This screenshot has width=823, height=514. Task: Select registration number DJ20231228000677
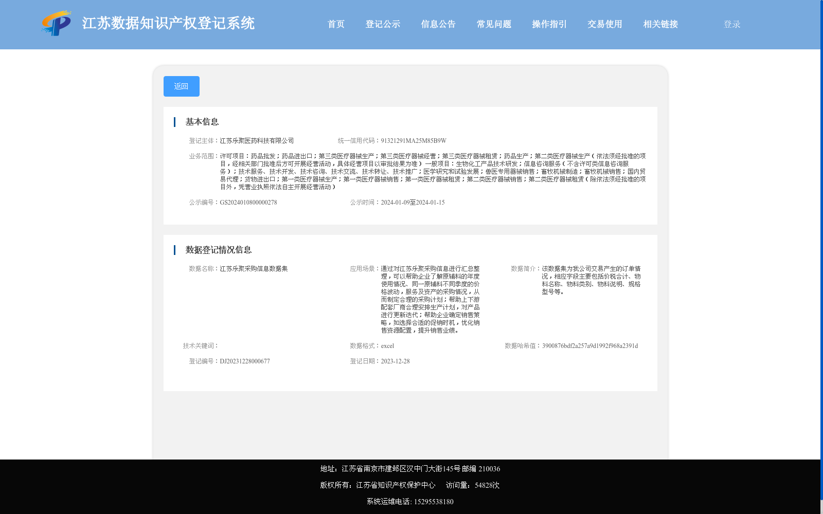pyautogui.click(x=245, y=361)
